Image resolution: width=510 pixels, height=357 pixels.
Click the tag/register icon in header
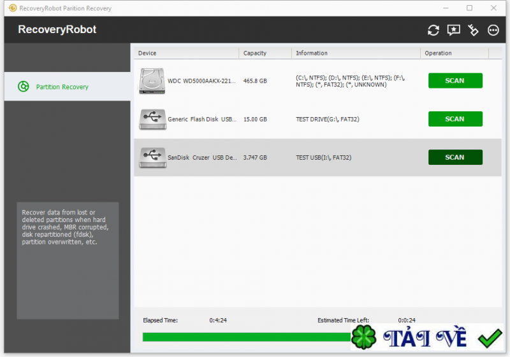click(x=473, y=30)
